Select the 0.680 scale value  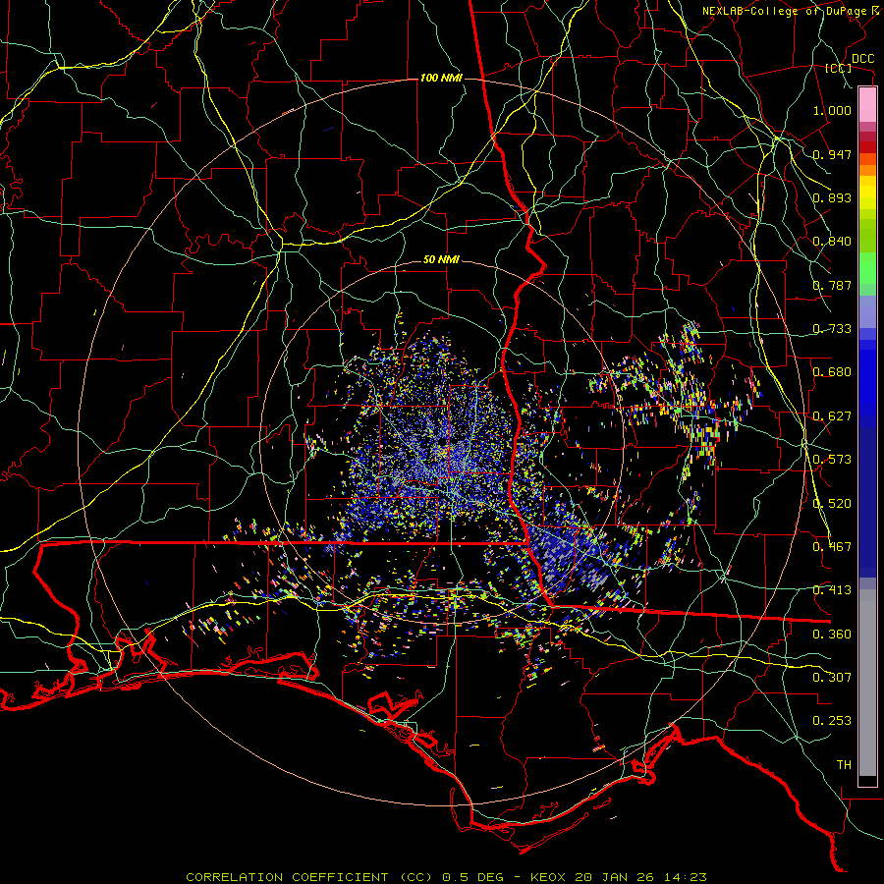(x=832, y=372)
